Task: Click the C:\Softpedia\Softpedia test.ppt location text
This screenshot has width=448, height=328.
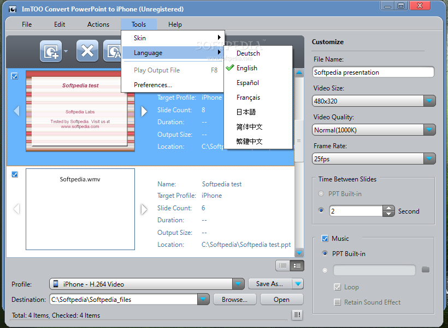Action: pyautogui.click(x=246, y=245)
